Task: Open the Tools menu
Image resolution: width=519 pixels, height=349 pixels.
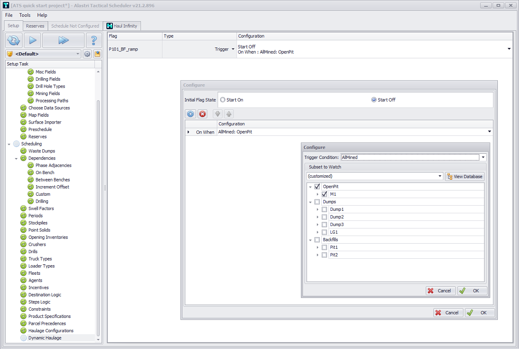Action: pyautogui.click(x=25, y=15)
